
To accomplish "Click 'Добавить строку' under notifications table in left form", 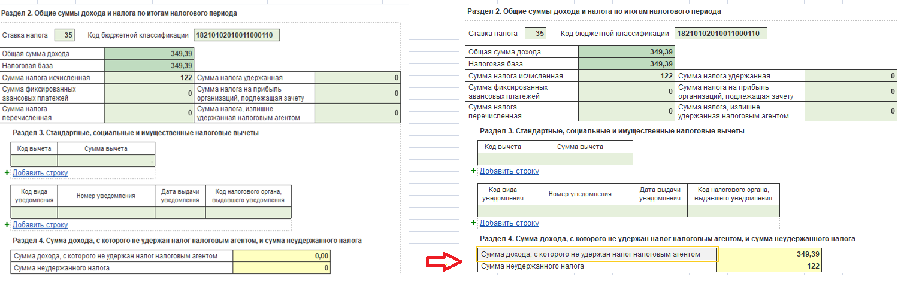I will [40, 225].
